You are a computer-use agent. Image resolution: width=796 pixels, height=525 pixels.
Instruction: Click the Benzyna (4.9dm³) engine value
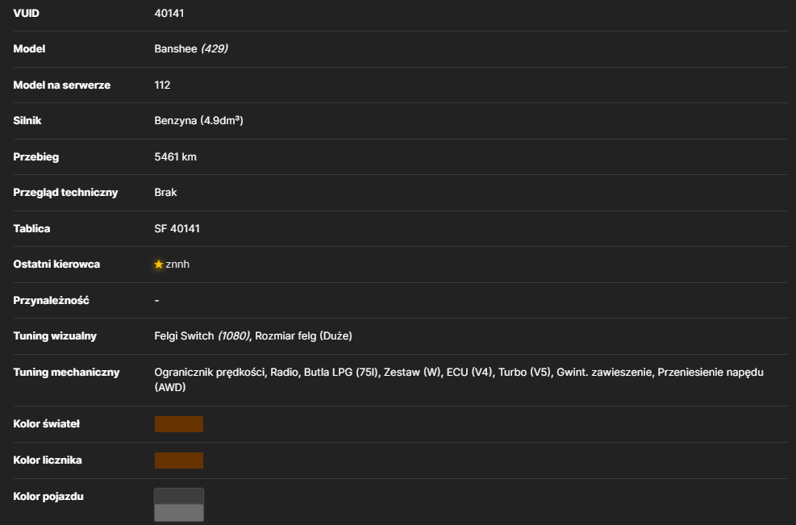198,121
